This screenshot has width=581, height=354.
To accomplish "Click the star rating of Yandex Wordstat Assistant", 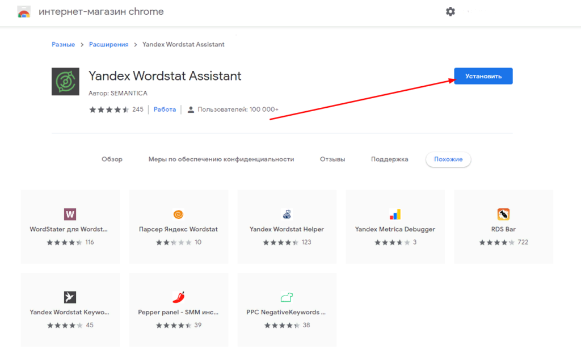I will (x=109, y=109).
